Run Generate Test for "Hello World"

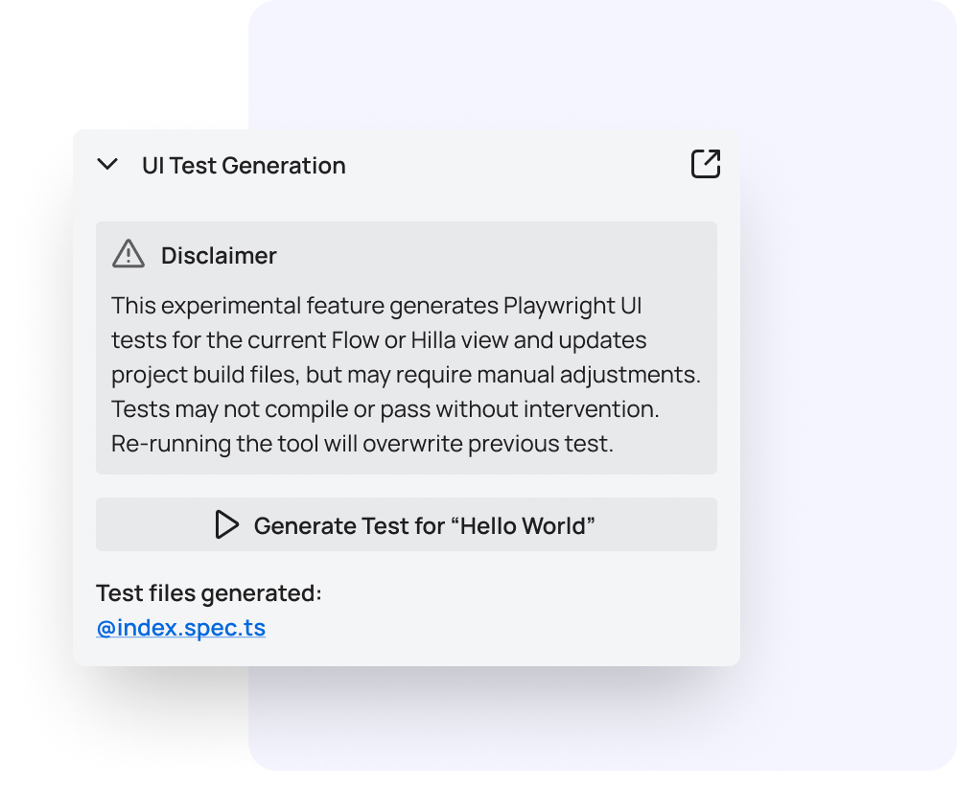[x=407, y=524]
